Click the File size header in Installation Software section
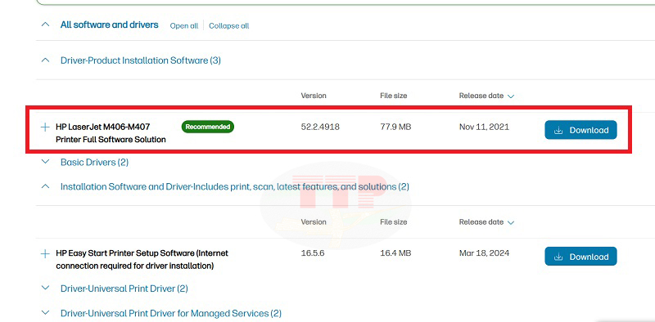This screenshot has width=655, height=322. (x=394, y=222)
